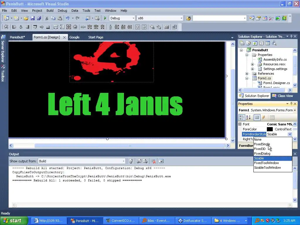Click the Server Explorer side tab

tap(3, 49)
